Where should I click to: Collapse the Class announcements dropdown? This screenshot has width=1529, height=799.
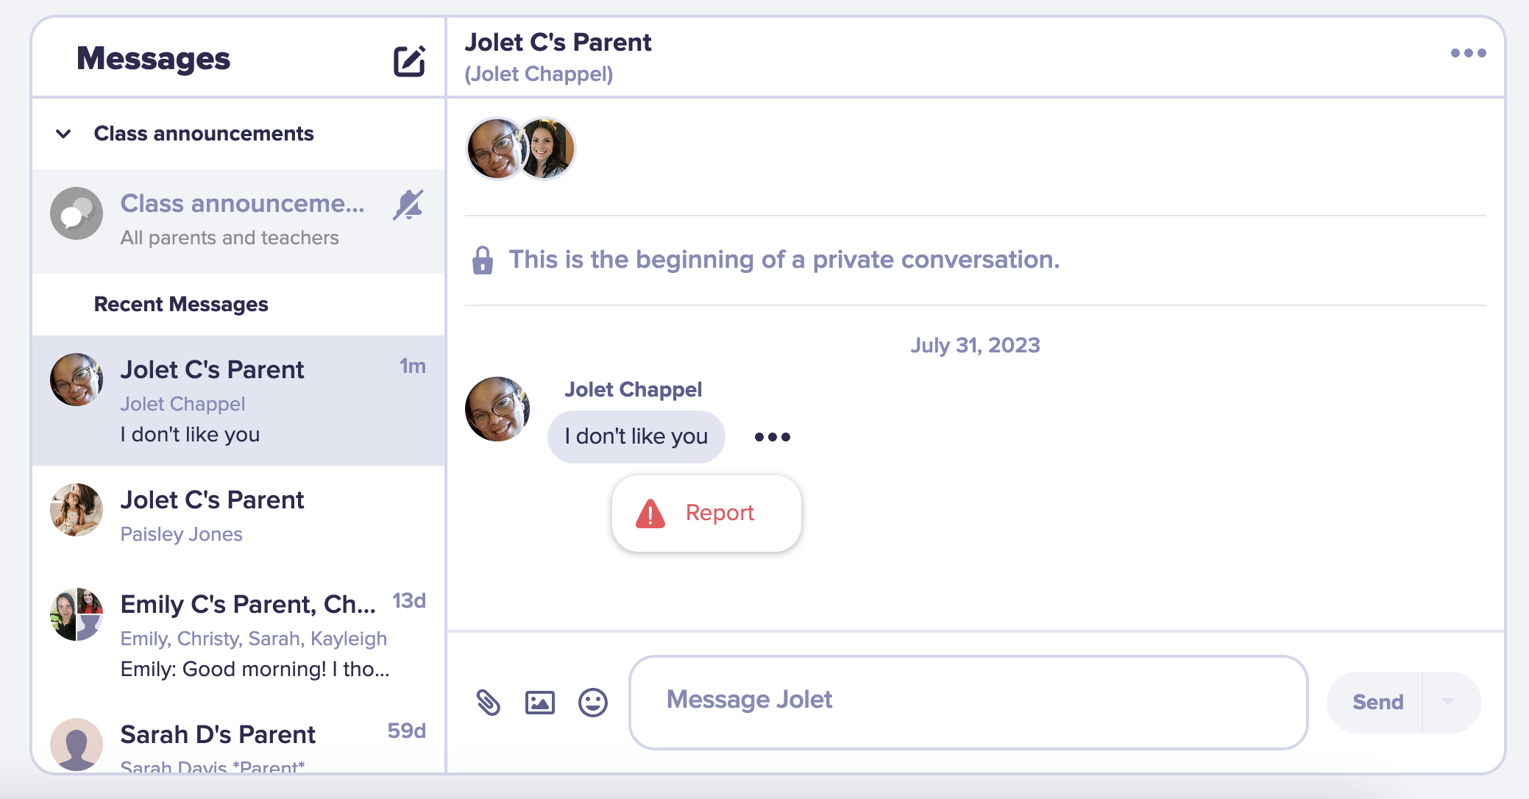point(63,132)
